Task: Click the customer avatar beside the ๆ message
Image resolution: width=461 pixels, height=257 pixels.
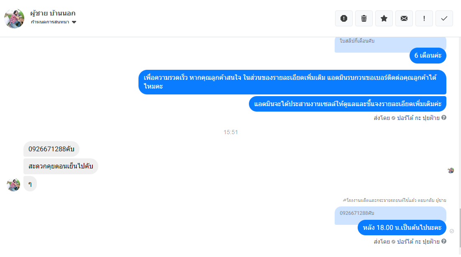Action: tap(13, 185)
